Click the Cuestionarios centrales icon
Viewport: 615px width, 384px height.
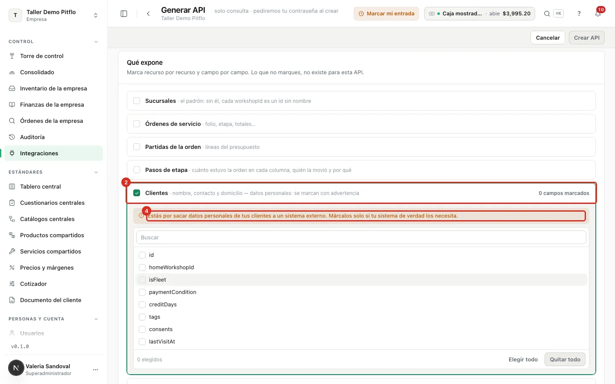pos(12,203)
